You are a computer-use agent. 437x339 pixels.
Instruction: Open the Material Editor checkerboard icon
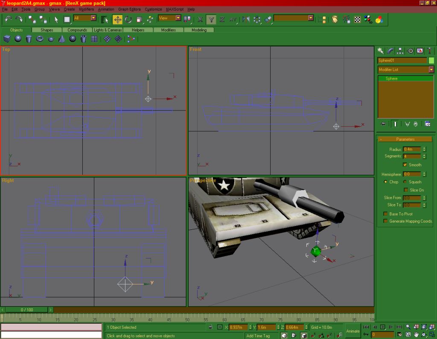click(x=357, y=19)
